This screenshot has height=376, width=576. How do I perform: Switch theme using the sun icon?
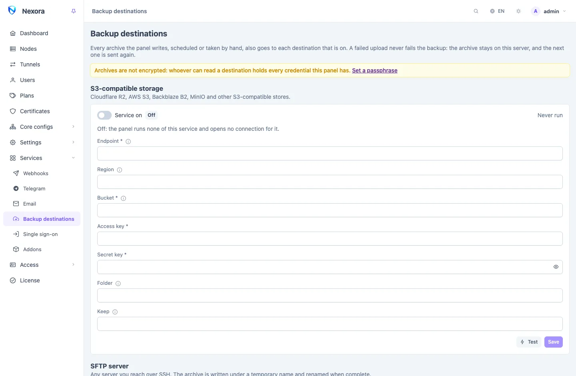click(x=518, y=11)
